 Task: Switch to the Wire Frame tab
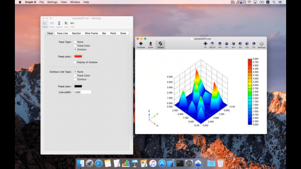tap(91, 33)
